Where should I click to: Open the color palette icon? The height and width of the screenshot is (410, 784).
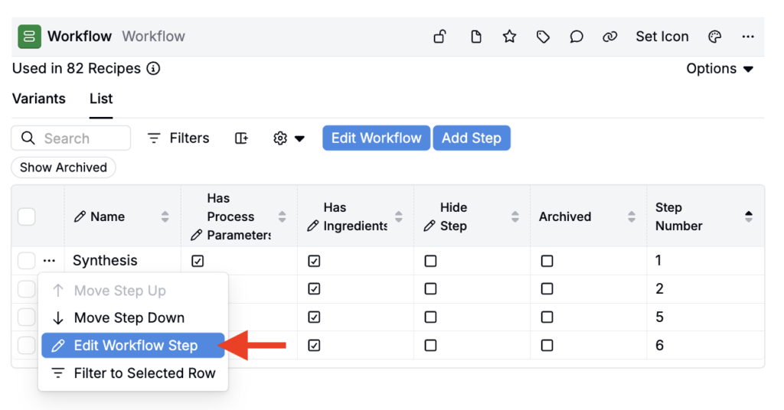click(715, 37)
